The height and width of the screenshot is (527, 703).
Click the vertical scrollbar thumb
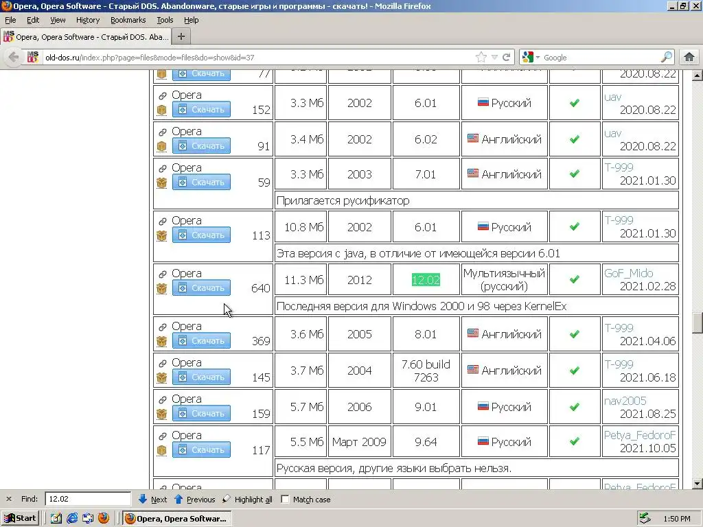[697, 323]
